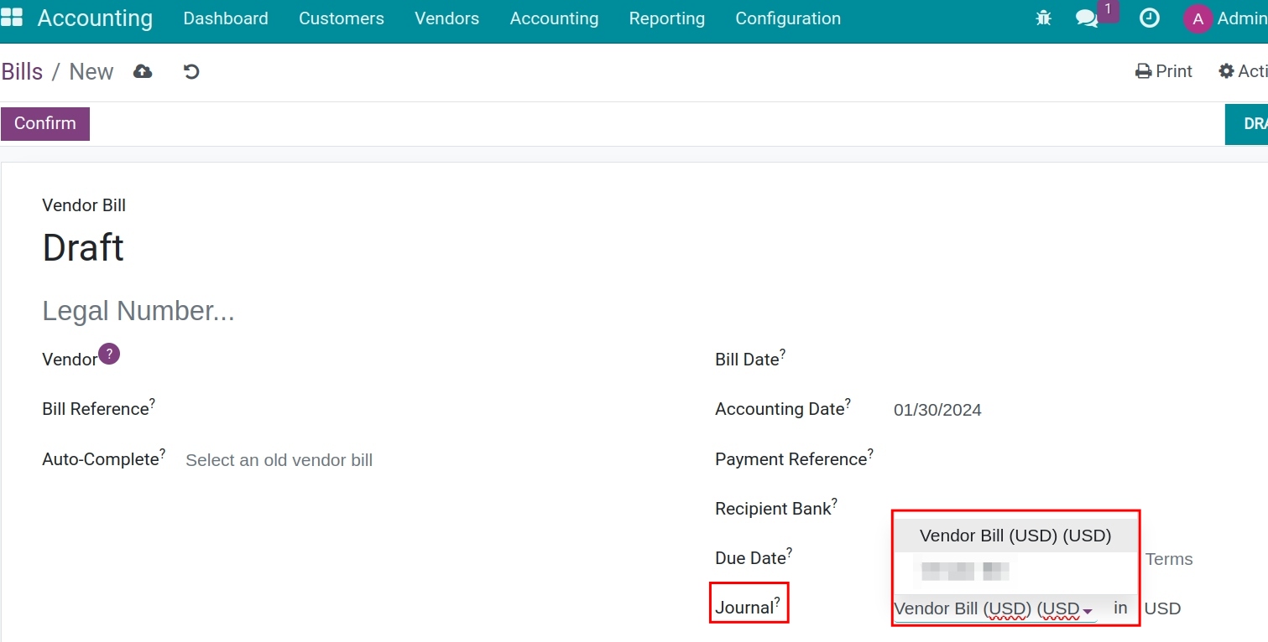The height and width of the screenshot is (642, 1268).
Task: Click the Vendor field help badge
Action: tap(109, 355)
